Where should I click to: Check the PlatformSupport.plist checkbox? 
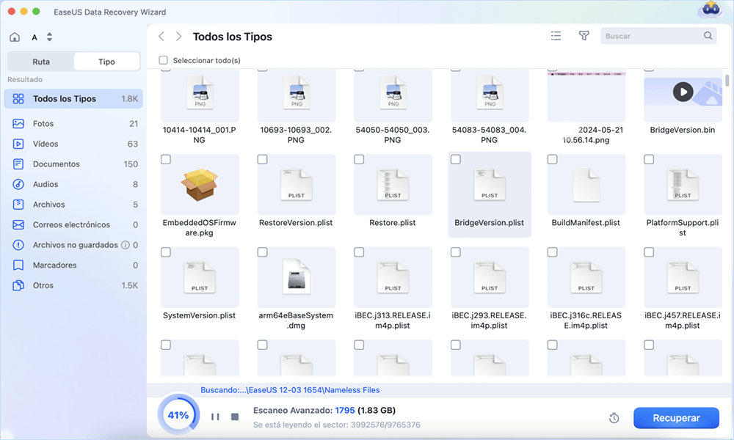click(649, 159)
